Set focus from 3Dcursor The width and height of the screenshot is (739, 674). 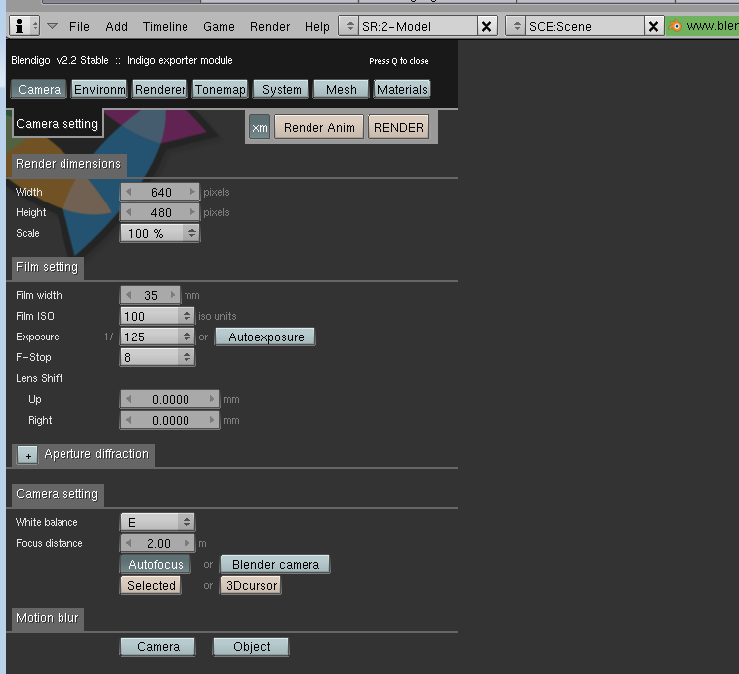tap(251, 585)
